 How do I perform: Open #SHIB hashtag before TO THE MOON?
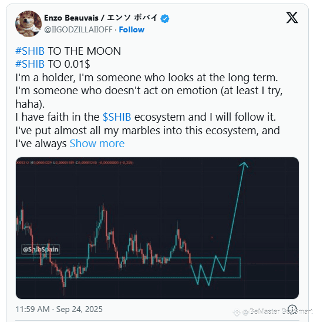point(30,51)
